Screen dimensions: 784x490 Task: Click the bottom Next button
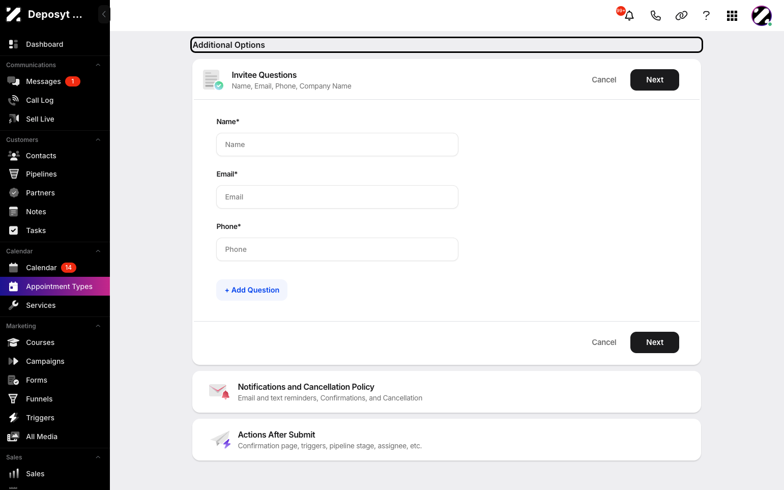click(x=655, y=342)
